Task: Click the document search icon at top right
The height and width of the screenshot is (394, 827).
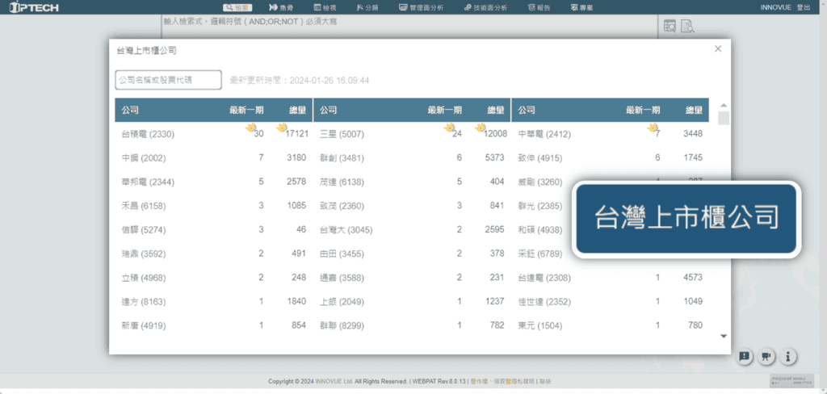Action: [x=687, y=27]
